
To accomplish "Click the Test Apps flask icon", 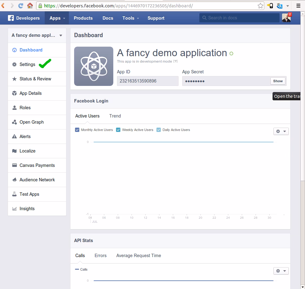I will coord(14,194).
